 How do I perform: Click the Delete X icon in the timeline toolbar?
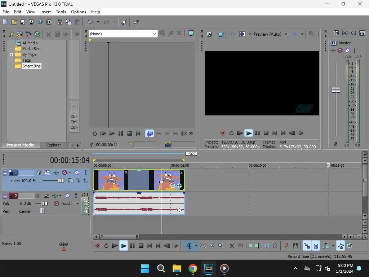click(x=232, y=246)
